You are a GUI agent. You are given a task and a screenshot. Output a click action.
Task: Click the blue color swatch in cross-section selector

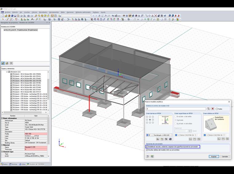[147, 135]
